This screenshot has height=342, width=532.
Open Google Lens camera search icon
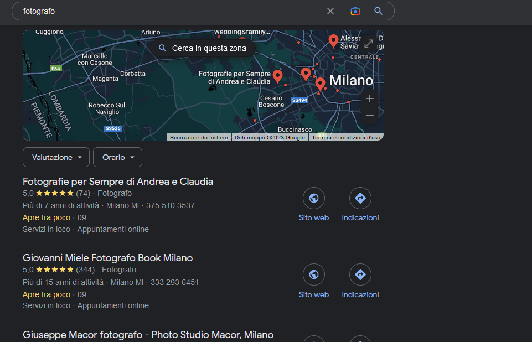pos(355,11)
